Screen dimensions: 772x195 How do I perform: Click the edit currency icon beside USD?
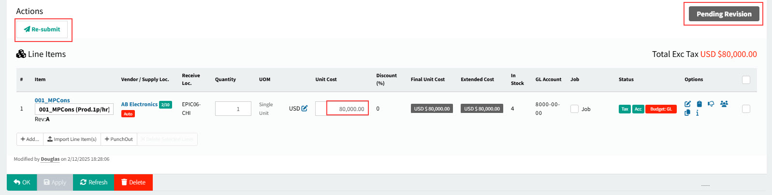305,109
